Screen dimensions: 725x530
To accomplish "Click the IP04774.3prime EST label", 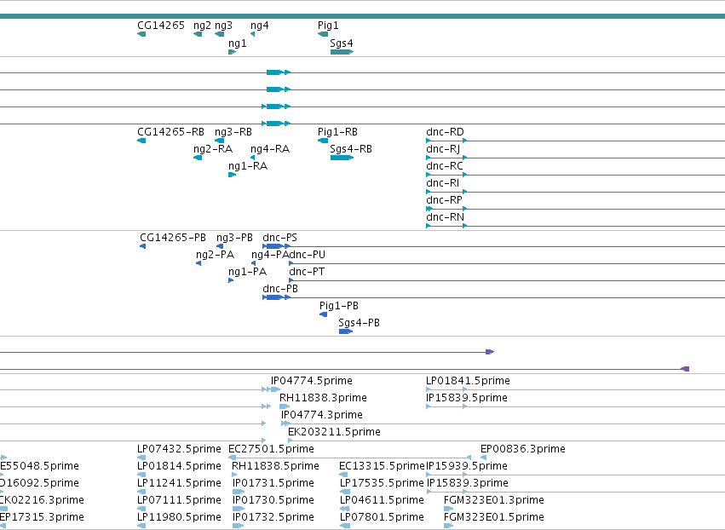I will pos(322,415).
